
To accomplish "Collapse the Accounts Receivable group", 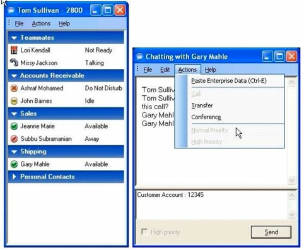I will point(14,76).
